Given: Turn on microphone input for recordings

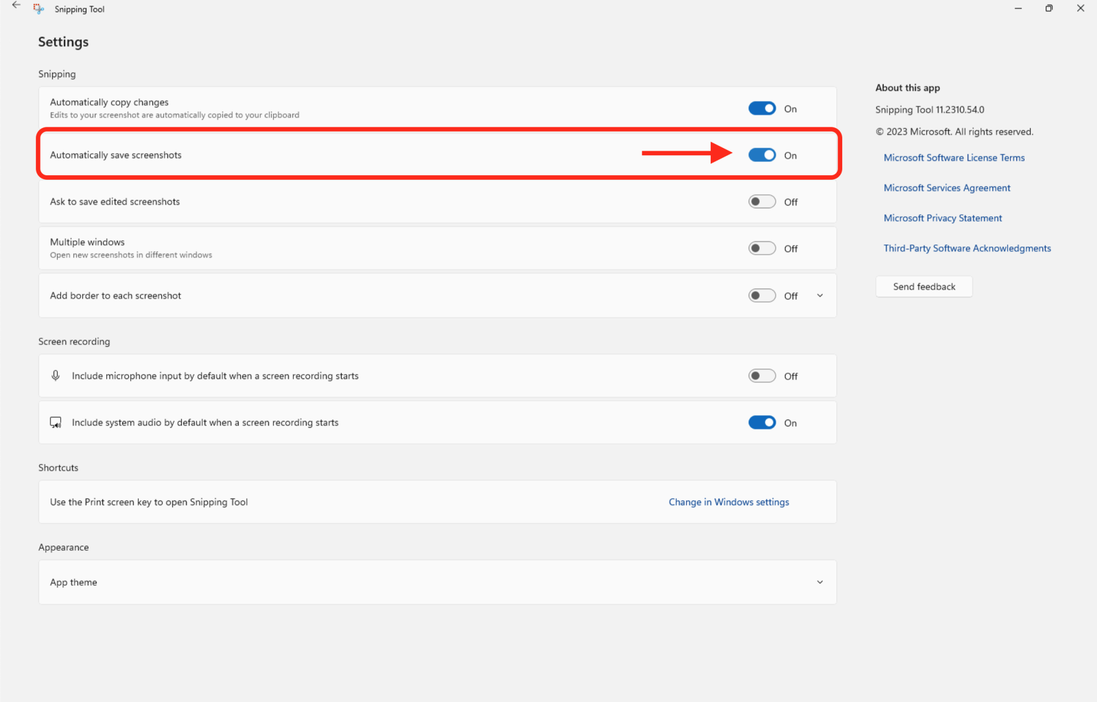Looking at the screenshot, I should (762, 376).
